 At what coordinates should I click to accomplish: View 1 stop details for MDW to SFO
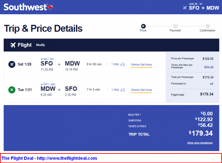pyautogui.click(x=115, y=90)
